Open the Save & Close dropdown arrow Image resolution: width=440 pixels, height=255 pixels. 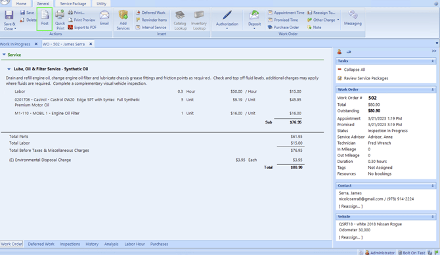point(15,29)
